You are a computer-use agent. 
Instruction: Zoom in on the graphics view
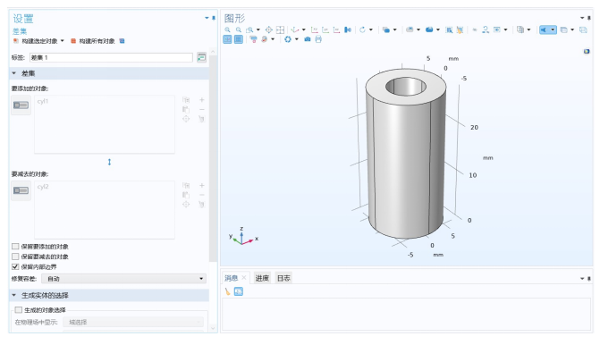[228, 29]
